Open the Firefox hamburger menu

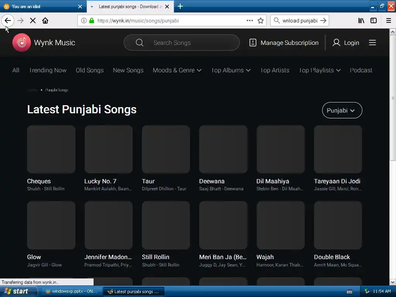click(389, 20)
